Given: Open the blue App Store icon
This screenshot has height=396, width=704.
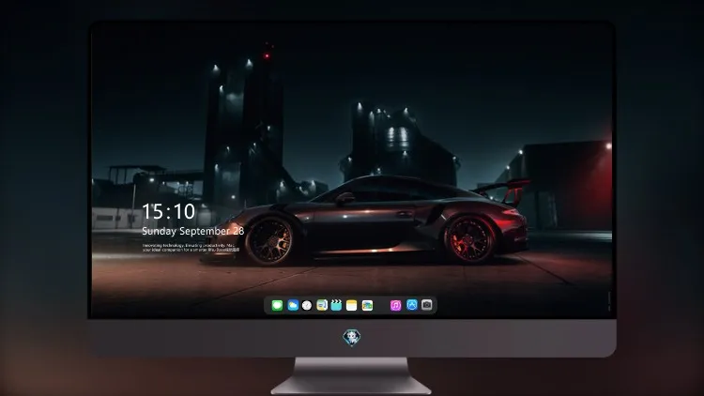Looking at the screenshot, I should [412, 305].
